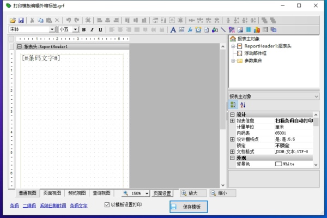Expand the 报表信息 property row
Image resolution: width=327 pixels, height=218 pixels.
click(232, 121)
